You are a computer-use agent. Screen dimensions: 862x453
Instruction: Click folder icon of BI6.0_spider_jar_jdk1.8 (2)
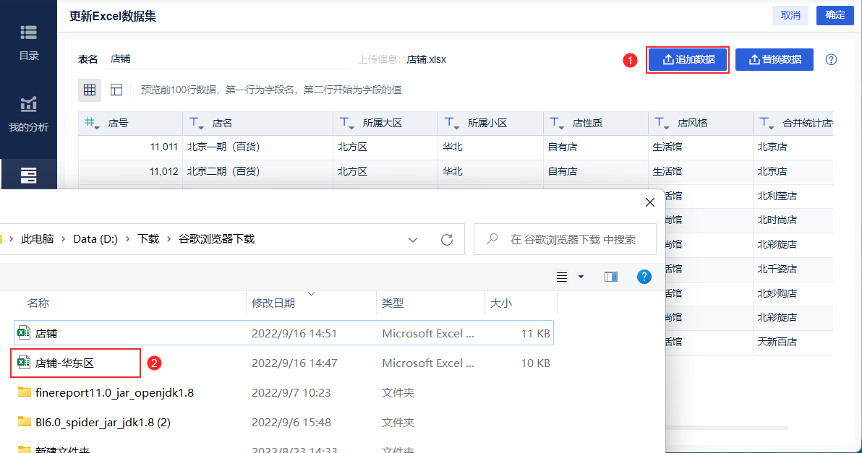(x=24, y=422)
